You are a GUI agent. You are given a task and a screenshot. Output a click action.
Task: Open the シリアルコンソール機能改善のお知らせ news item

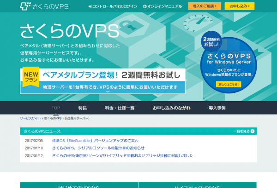(x=98, y=148)
